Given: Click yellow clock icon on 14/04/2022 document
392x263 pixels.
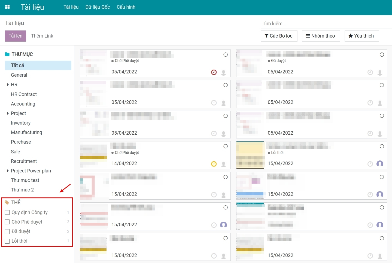Looking at the screenshot, I should [214, 164].
